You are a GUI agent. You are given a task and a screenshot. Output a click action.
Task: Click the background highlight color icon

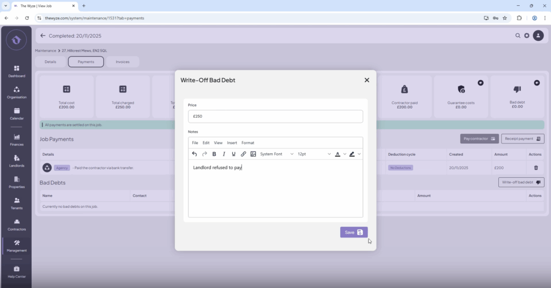point(352,154)
